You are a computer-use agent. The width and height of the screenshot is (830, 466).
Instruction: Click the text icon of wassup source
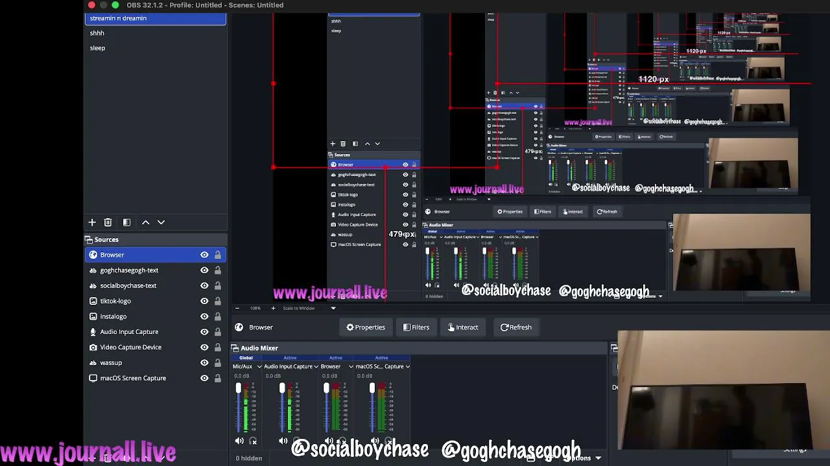(93, 363)
